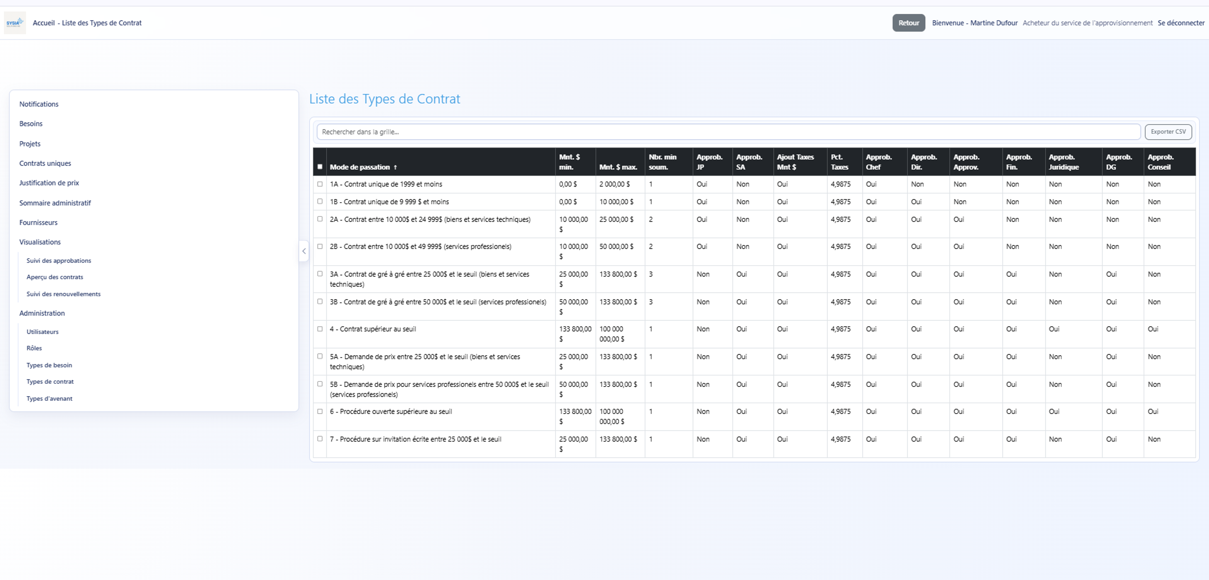Sort by Mode de passation arrow
1209x580 pixels.
pos(395,167)
